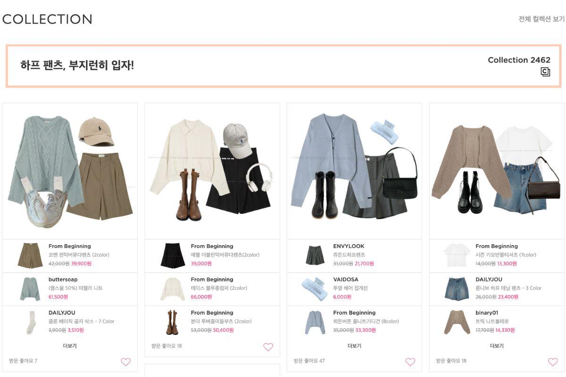The image size is (566, 377).
Task: Show more items in the denim shorts card
Action: pos(497,346)
